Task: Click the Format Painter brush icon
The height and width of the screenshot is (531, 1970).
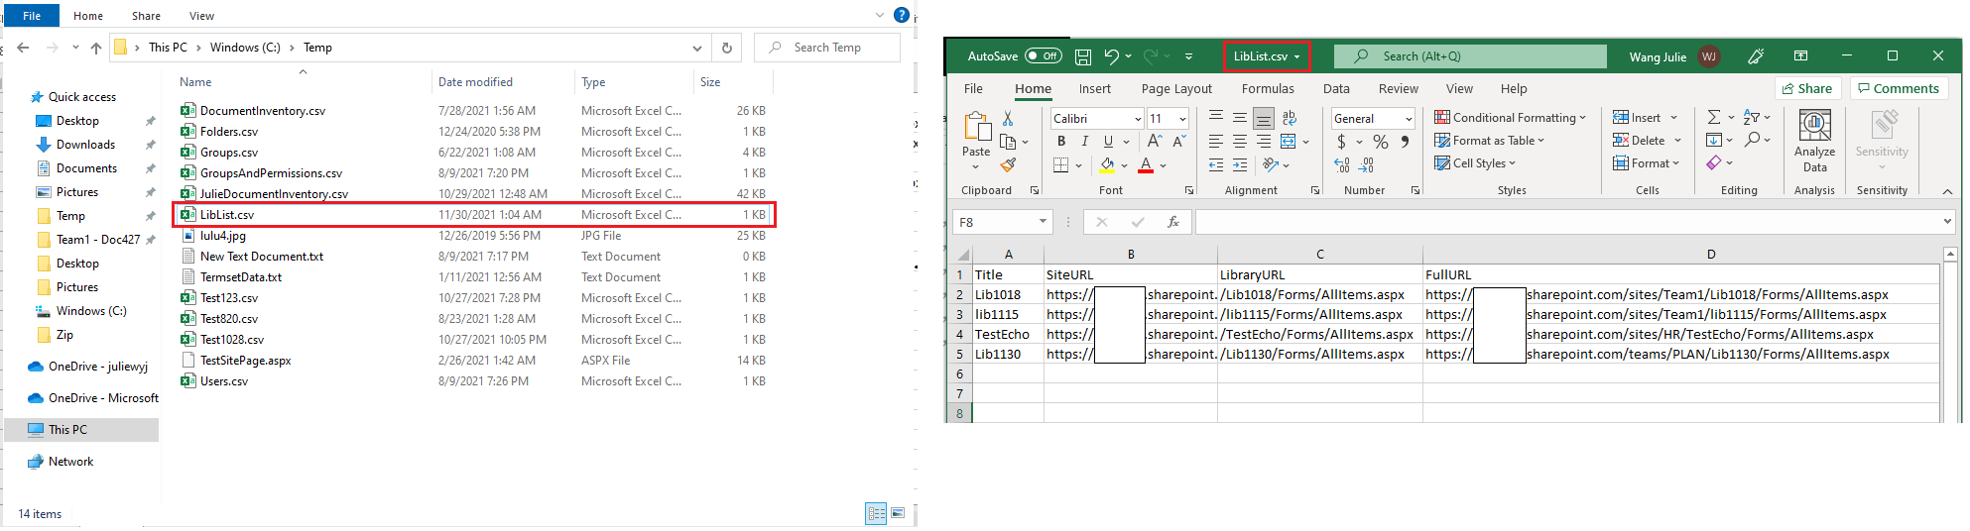Action: pyautogui.click(x=1009, y=164)
